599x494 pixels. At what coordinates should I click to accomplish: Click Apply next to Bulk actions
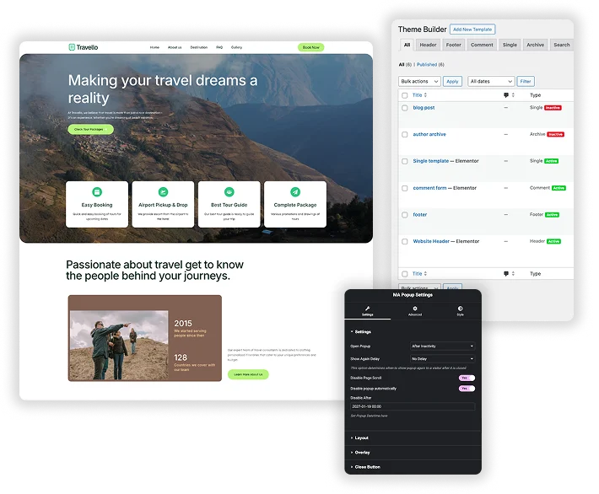click(x=452, y=81)
